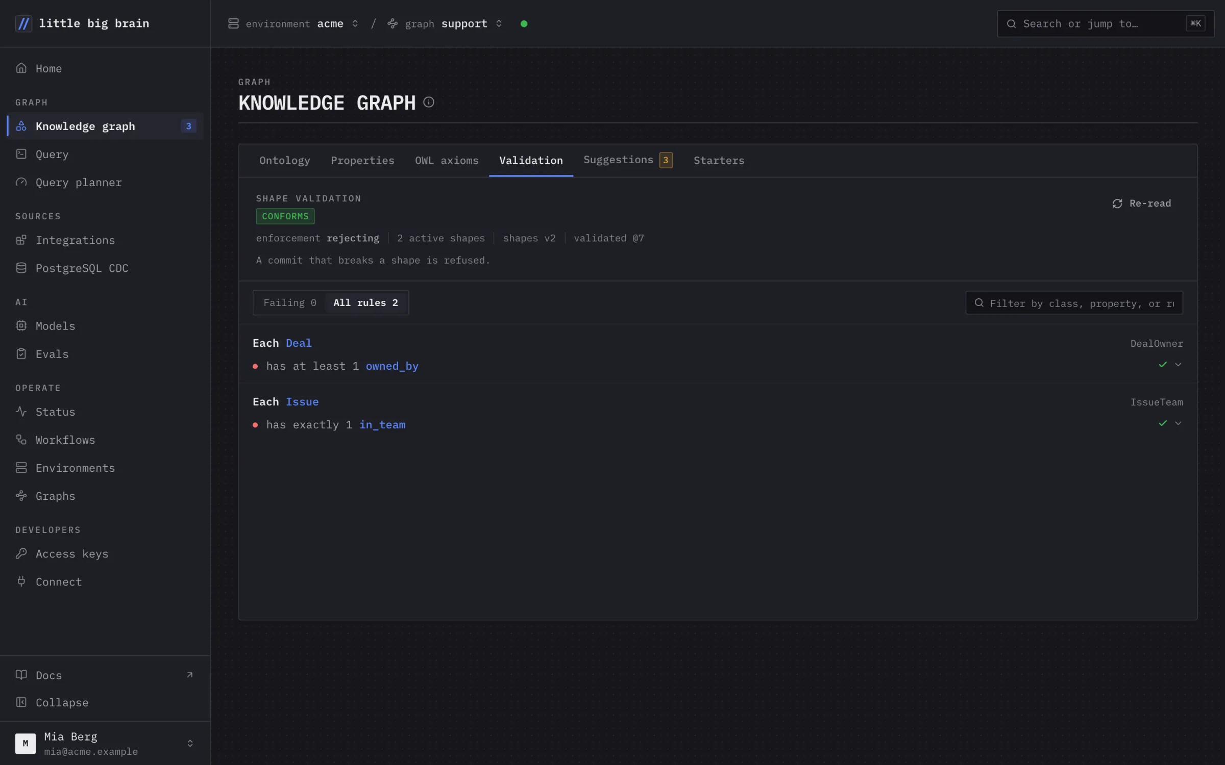Open Docs via its book icon
The height and width of the screenshot is (765, 1225).
(x=21, y=675)
